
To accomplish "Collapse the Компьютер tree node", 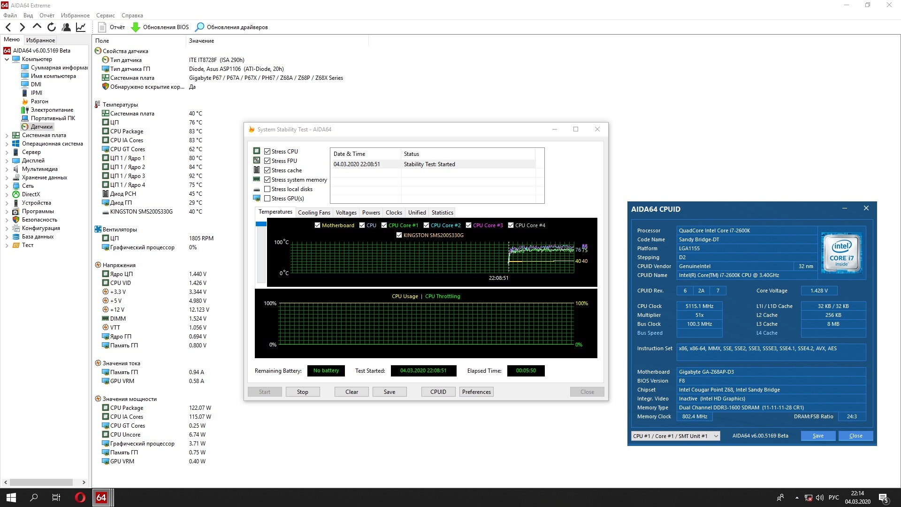I will click(7, 59).
